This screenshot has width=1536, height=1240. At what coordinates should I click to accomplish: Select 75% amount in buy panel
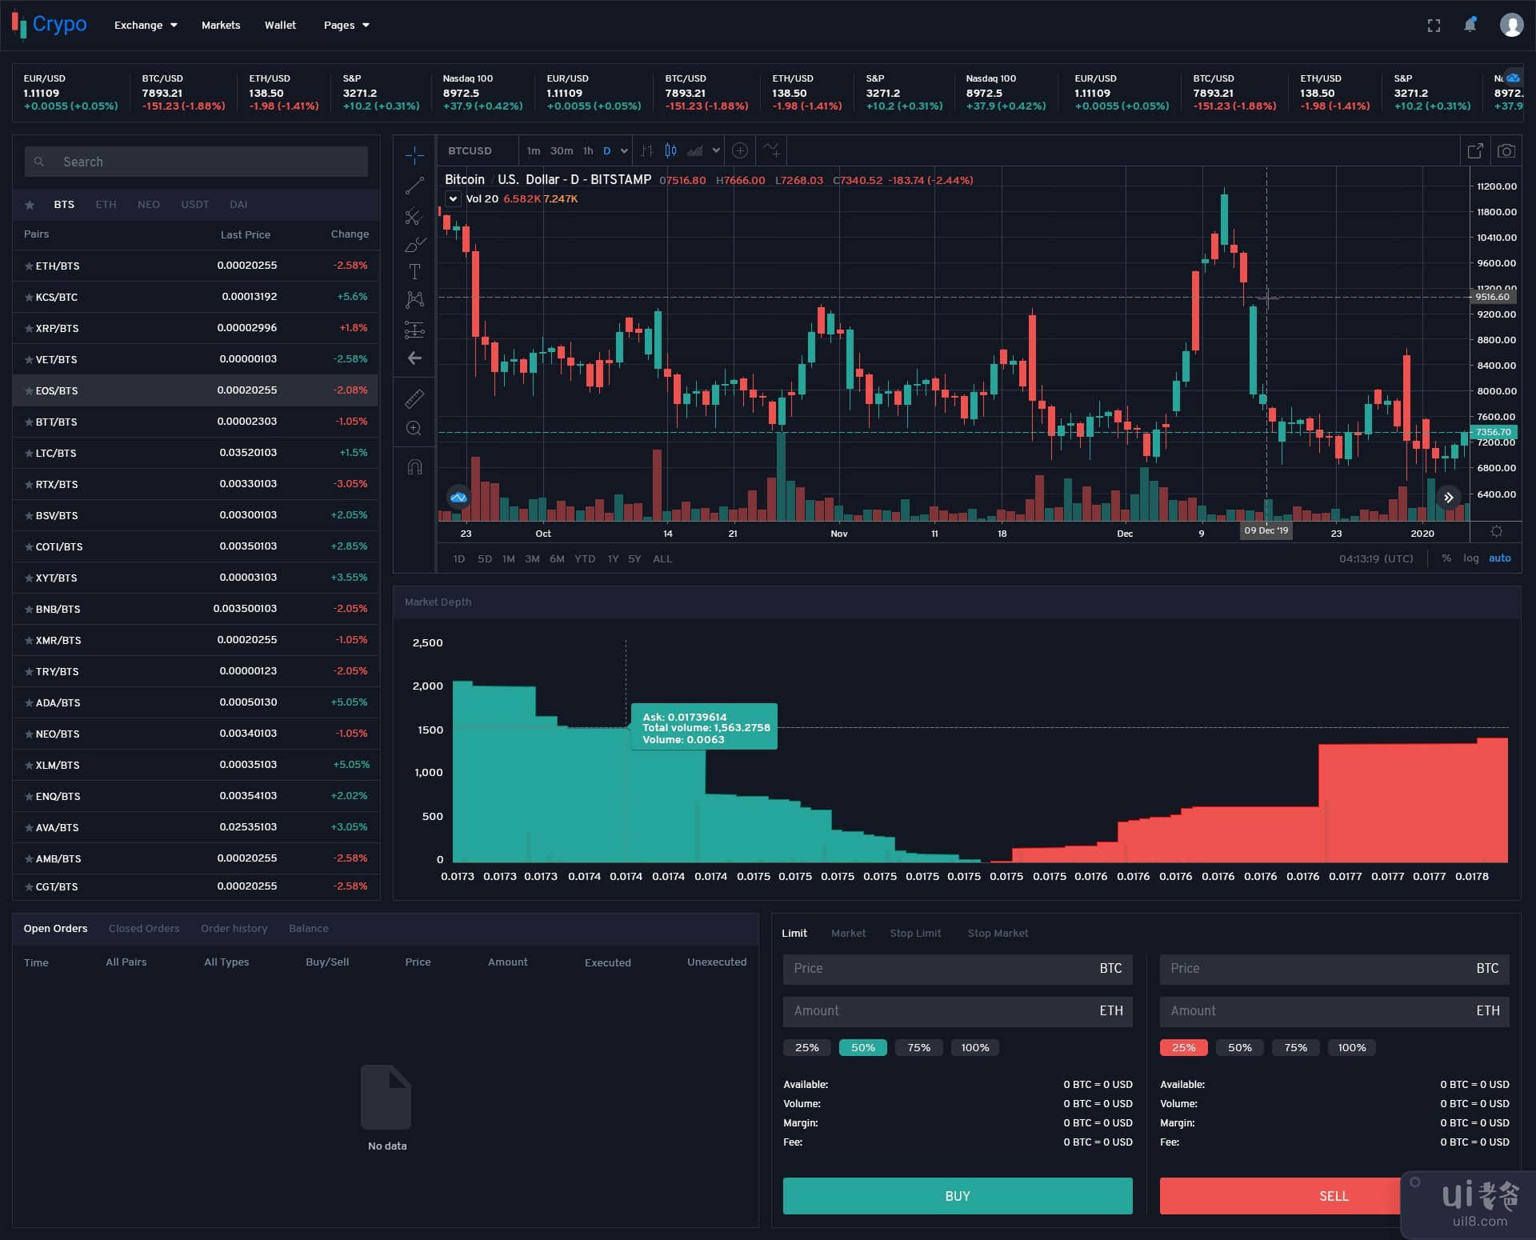(918, 1048)
